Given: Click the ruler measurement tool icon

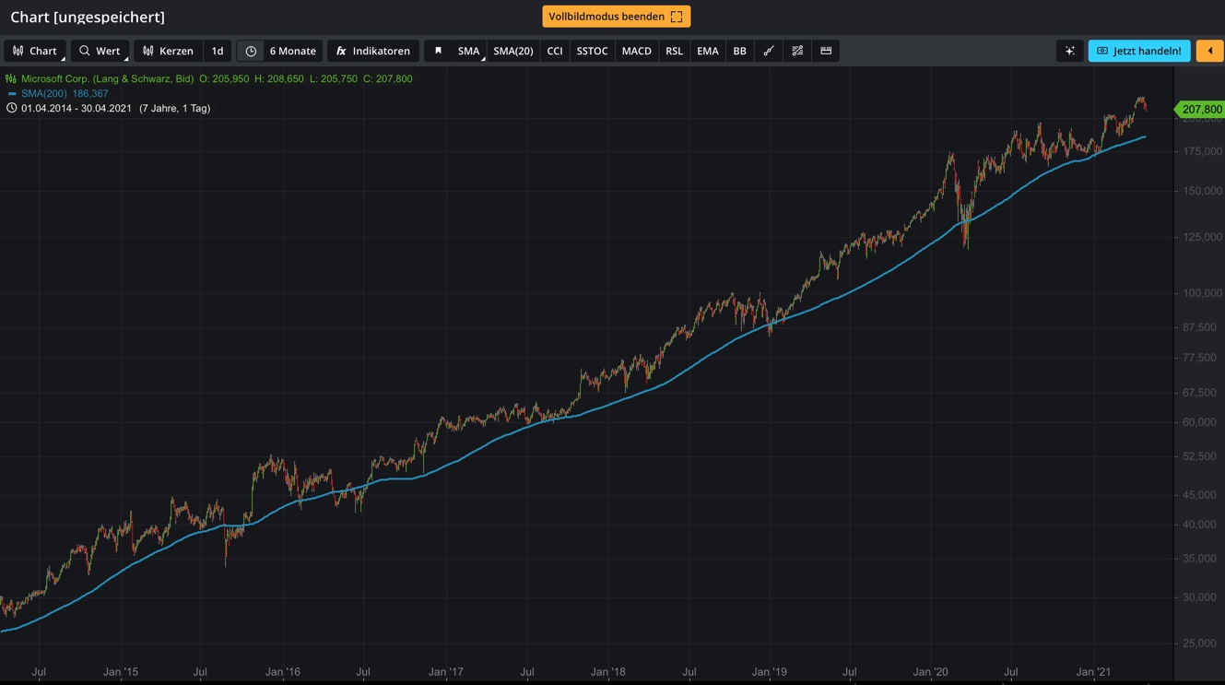Looking at the screenshot, I should click(x=826, y=51).
